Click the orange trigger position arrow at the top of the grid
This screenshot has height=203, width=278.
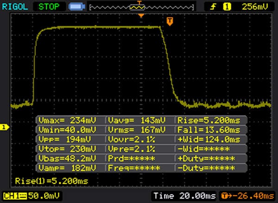pos(141,16)
